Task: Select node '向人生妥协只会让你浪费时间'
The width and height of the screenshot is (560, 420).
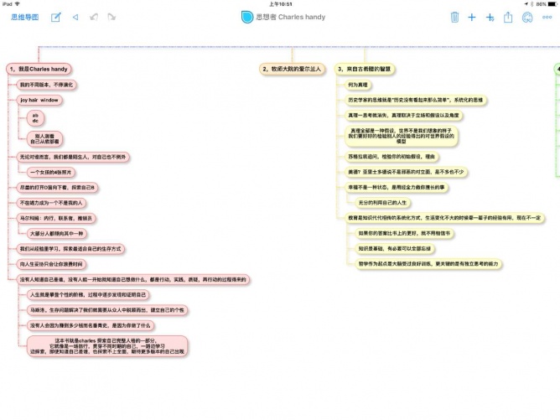Action: coord(51,264)
